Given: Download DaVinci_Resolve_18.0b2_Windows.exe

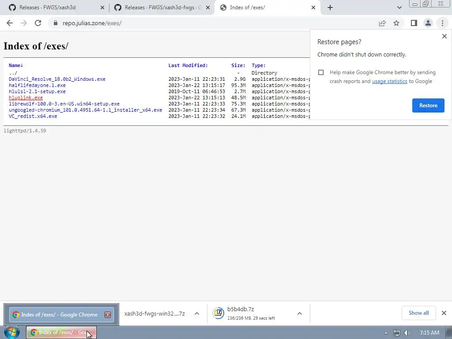Looking at the screenshot, I should coord(57,79).
